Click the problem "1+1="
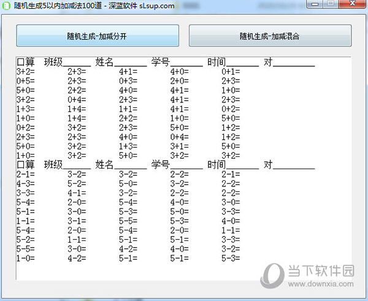The width and height of the screenshot is (368, 301). click(128, 109)
